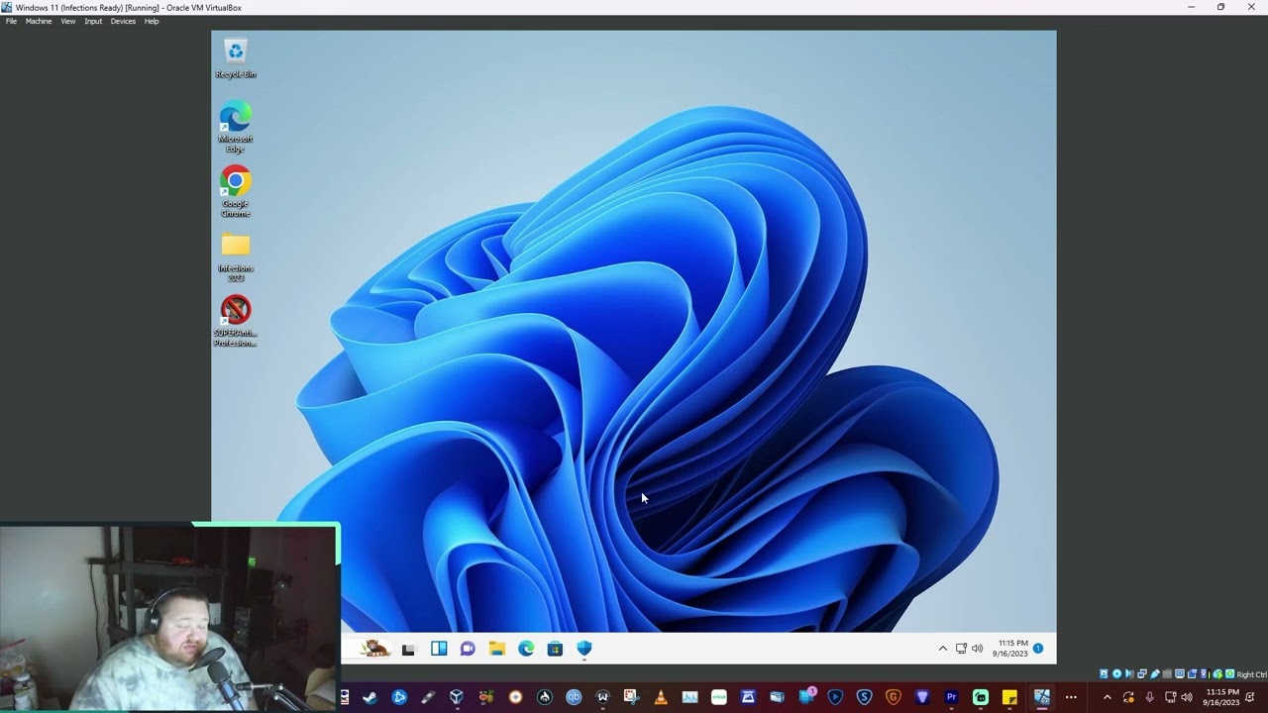The width and height of the screenshot is (1268, 713).
Task: Click the host tray volume icon
Action: [x=1187, y=697]
